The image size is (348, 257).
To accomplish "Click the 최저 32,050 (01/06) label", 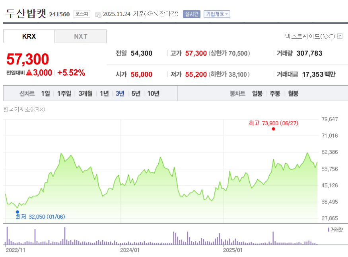I will click(x=41, y=216).
